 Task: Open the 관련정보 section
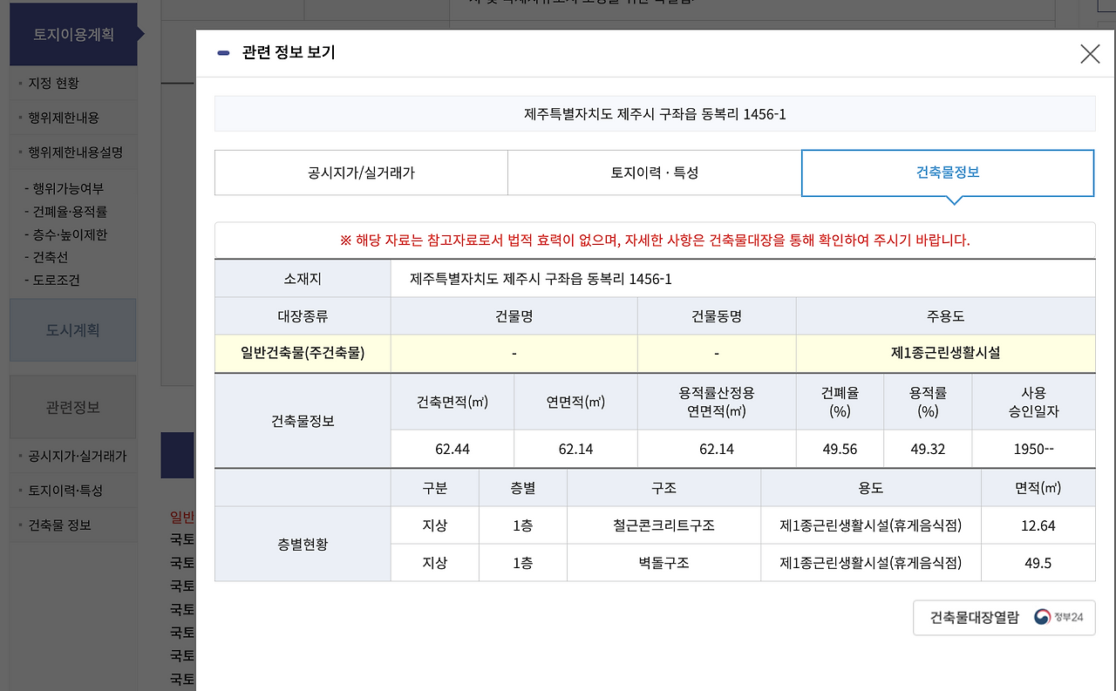coord(72,408)
